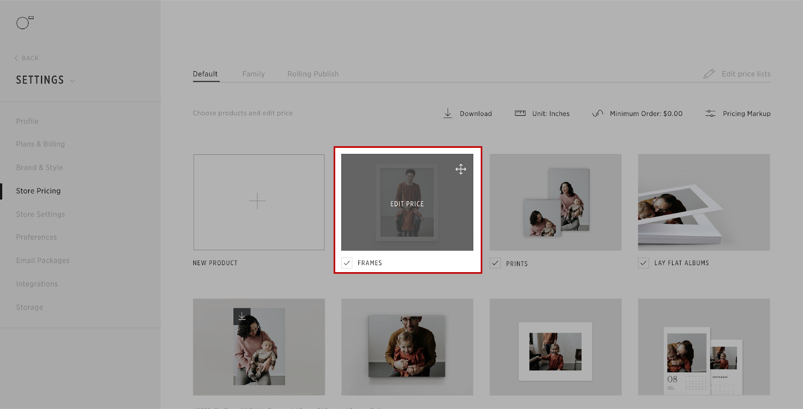
Task: Open Pricing Markup options
Action: coord(746,114)
